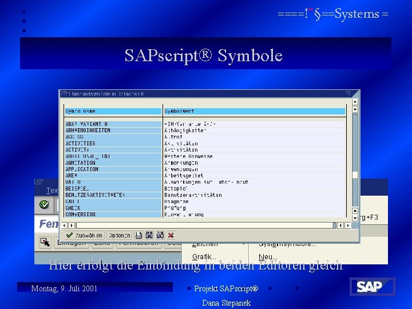Click the cursor selection icon in background window
This screenshot has height=309, width=412.
[x=45, y=242]
